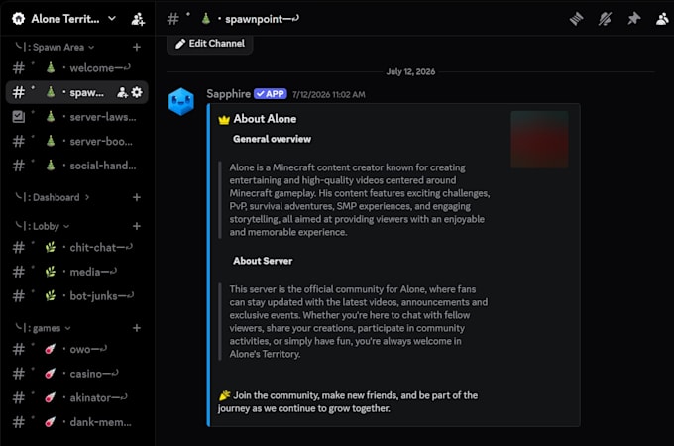Click the invite people icon beside server name
The height and width of the screenshot is (446, 674).
click(138, 19)
